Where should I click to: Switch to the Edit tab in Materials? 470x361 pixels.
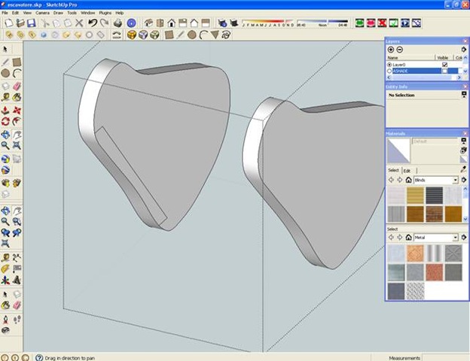pos(407,171)
